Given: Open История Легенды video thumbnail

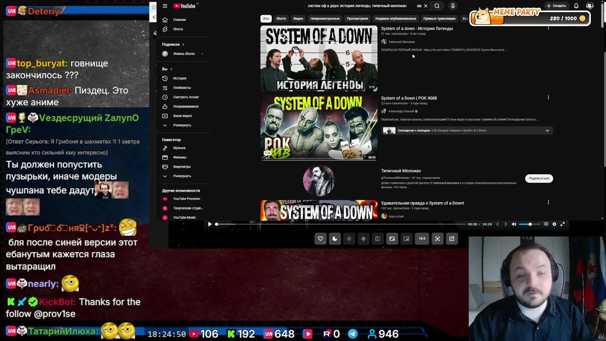Looking at the screenshot, I should tap(319, 58).
